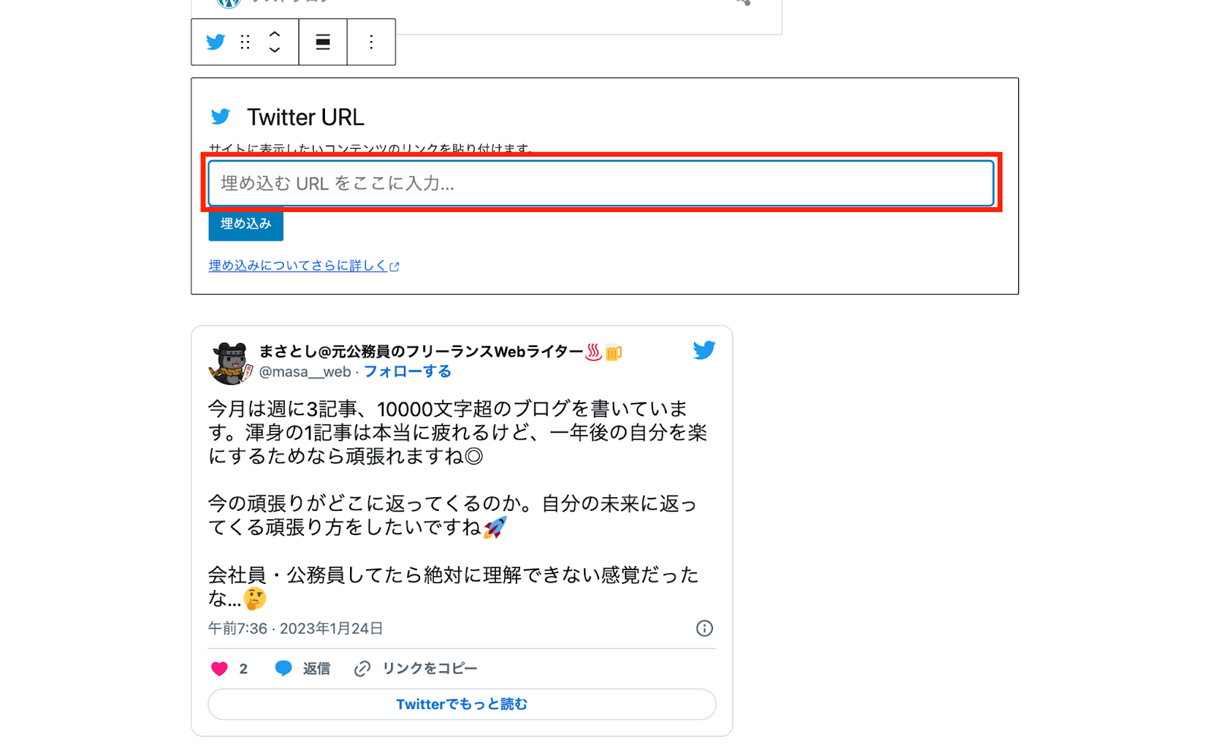
Task: Click the Twitter URL heading text
Action: 305,117
